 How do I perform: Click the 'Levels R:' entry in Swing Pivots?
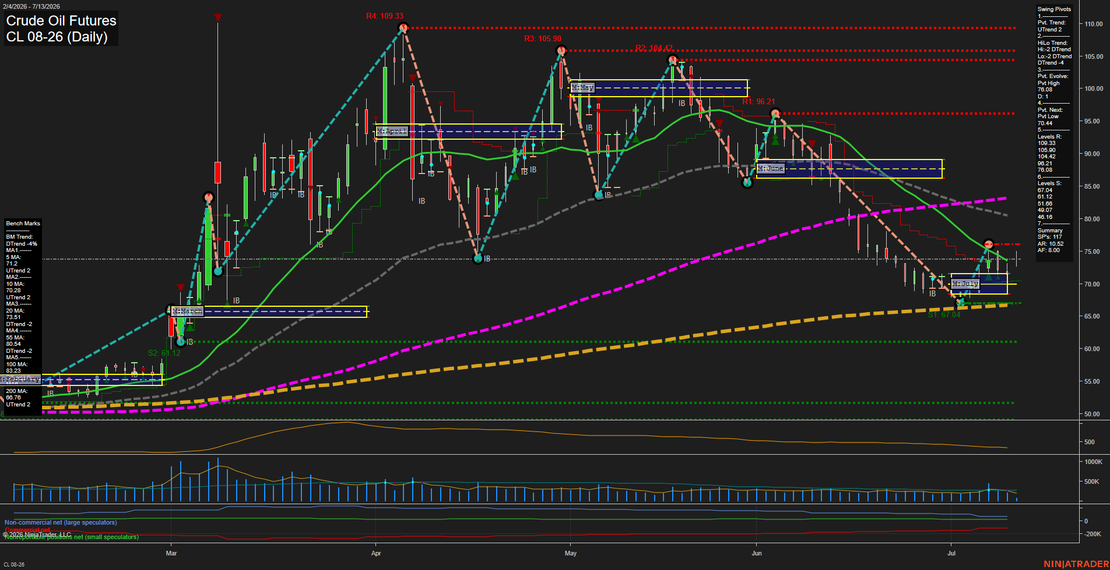tap(1049, 137)
